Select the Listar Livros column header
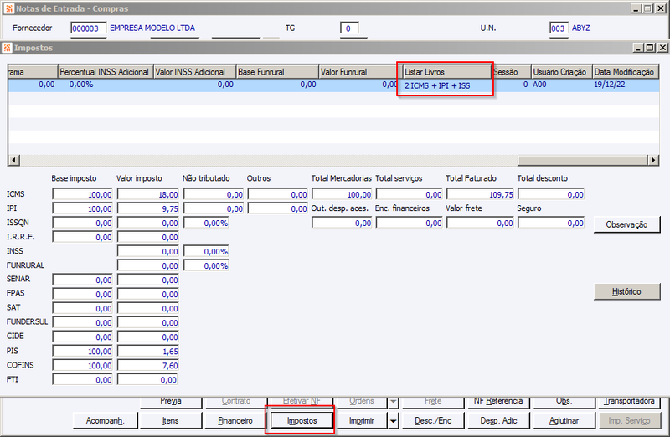670x437 pixels. [446, 72]
